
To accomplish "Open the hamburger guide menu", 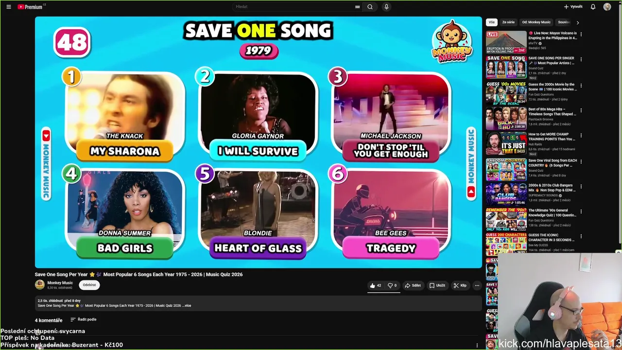I will point(9,7).
